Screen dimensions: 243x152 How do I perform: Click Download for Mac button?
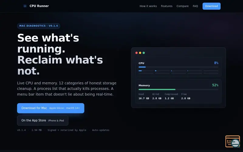tap(51, 108)
